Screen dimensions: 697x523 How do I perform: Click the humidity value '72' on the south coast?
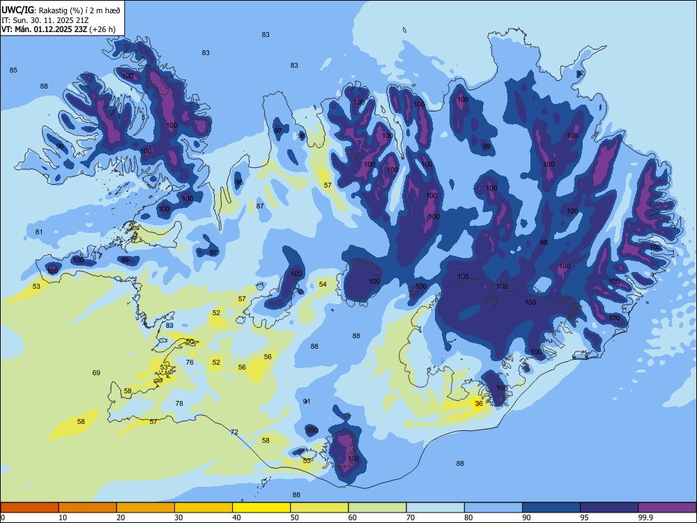pos(235,432)
